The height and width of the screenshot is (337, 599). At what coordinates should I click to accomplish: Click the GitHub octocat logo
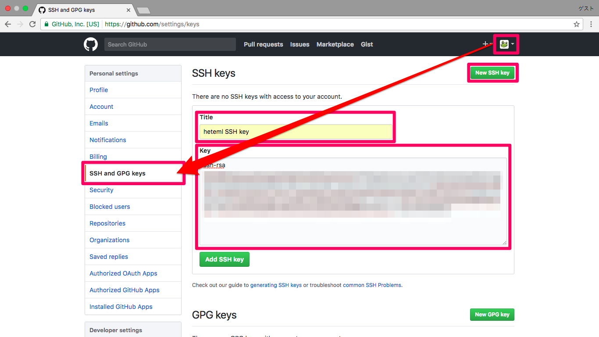(91, 44)
